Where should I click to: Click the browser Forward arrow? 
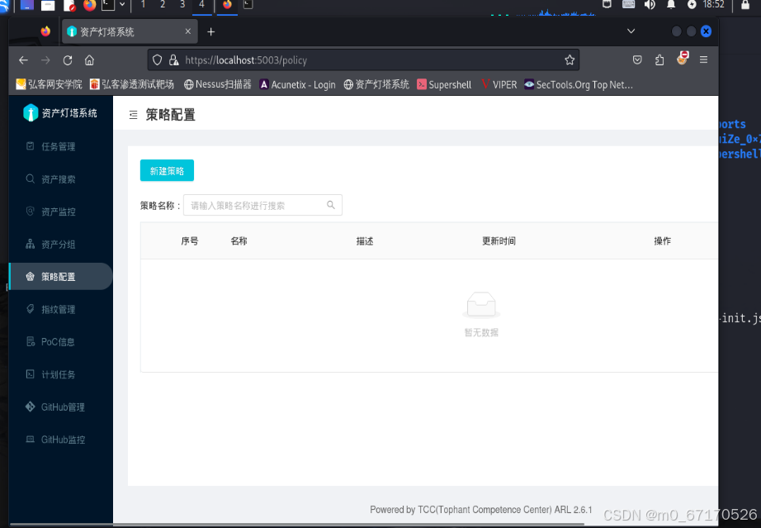tap(45, 60)
